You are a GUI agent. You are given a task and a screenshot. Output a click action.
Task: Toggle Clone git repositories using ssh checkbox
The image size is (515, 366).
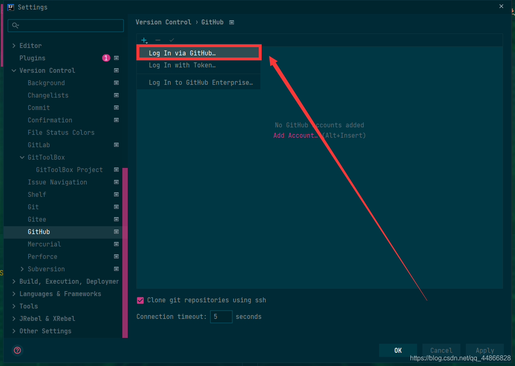141,300
